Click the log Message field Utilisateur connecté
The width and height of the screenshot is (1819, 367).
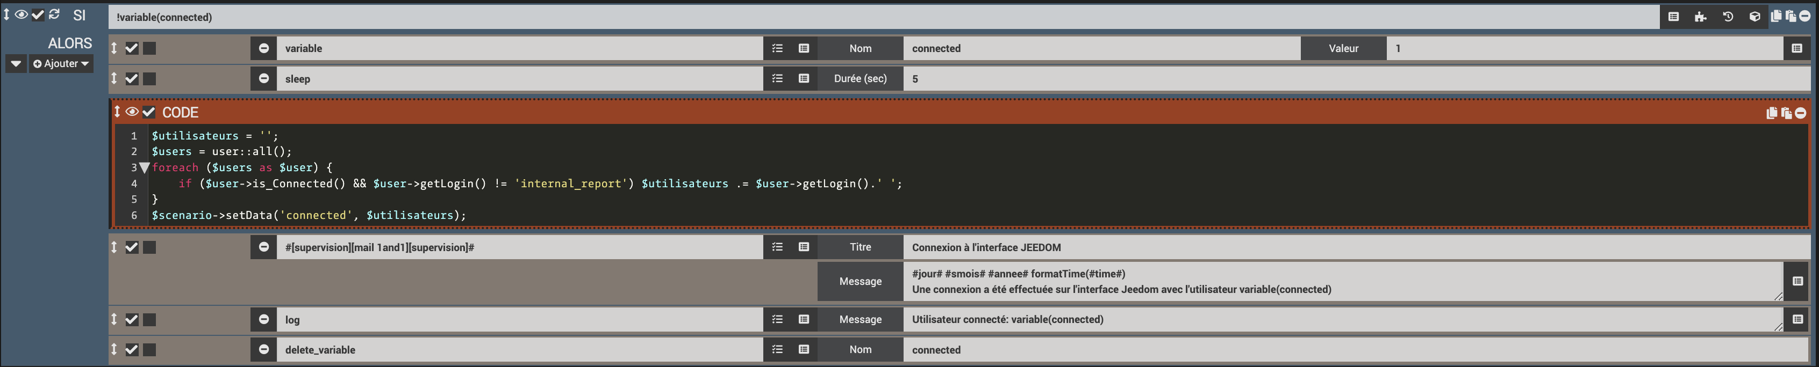(x=1343, y=319)
